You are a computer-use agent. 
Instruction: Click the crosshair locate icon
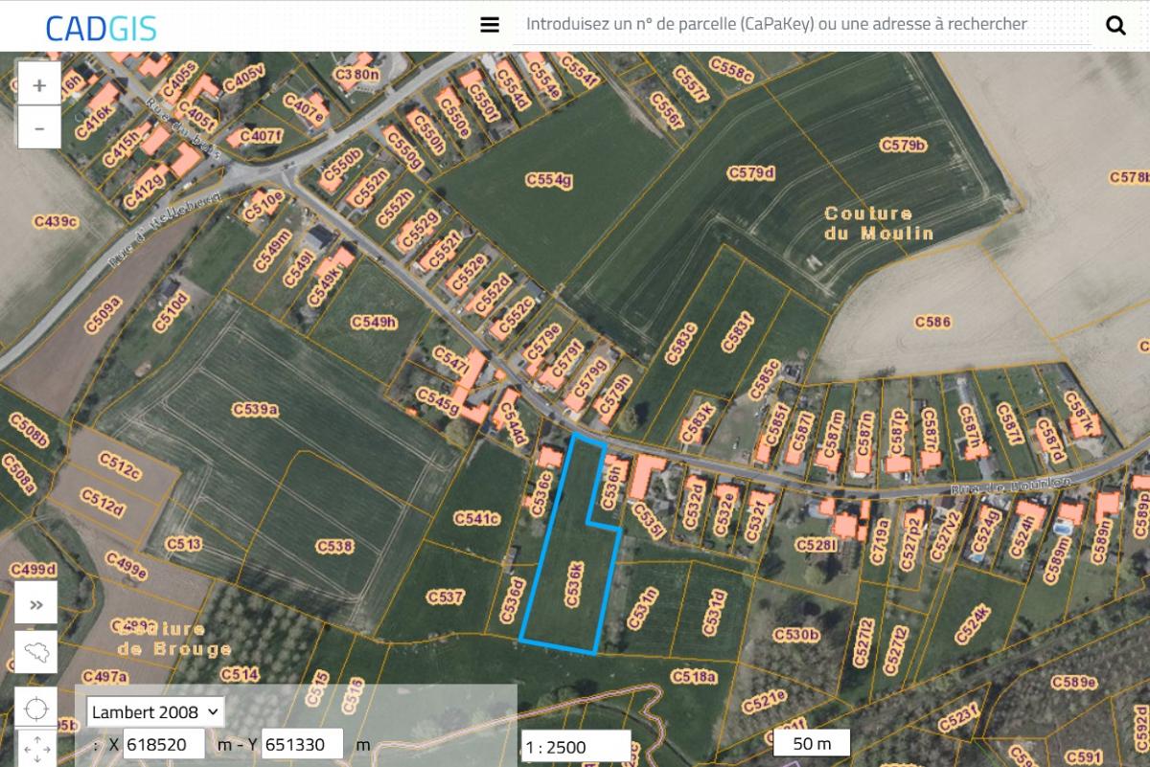36,710
